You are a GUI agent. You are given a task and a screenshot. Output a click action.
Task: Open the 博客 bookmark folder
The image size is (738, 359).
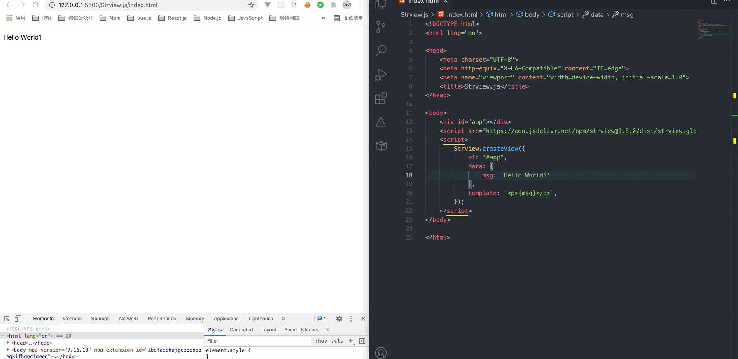click(x=42, y=18)
